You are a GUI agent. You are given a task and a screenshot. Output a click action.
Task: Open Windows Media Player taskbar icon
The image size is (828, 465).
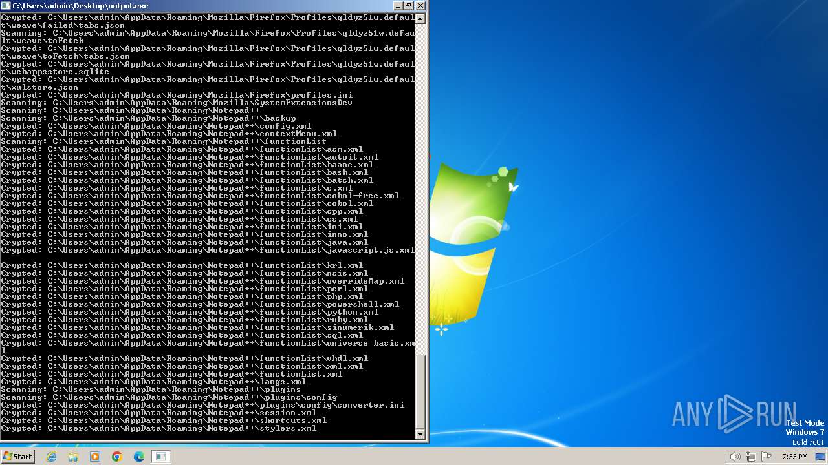[95, 457]
